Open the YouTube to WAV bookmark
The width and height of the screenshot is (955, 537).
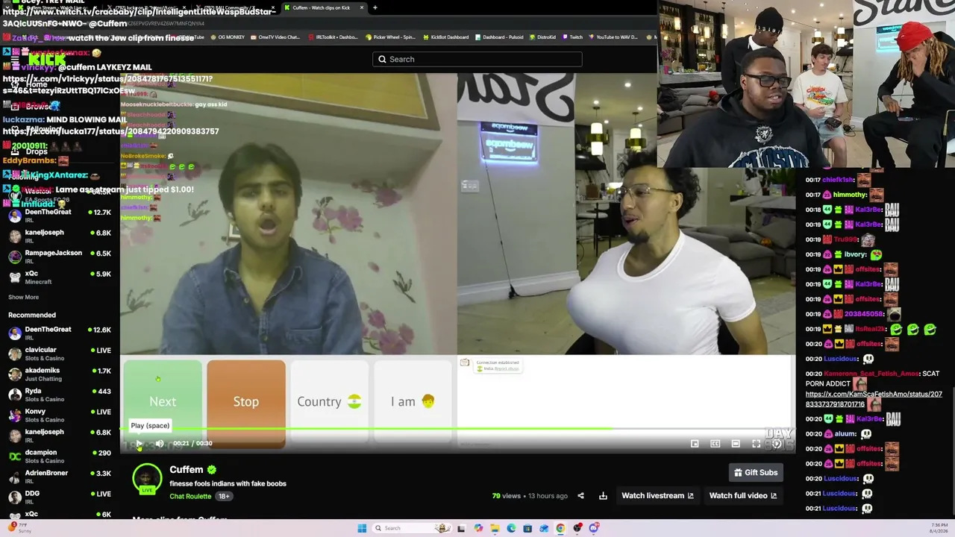(x=612, y=37)
